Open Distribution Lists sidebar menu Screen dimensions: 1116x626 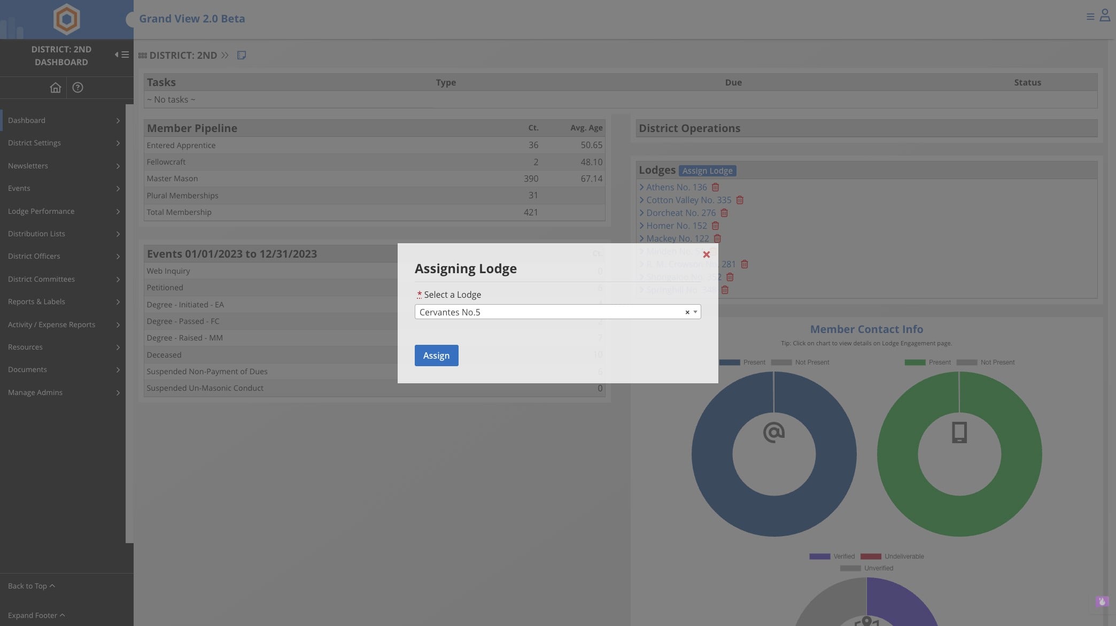(x=63, y=234)
